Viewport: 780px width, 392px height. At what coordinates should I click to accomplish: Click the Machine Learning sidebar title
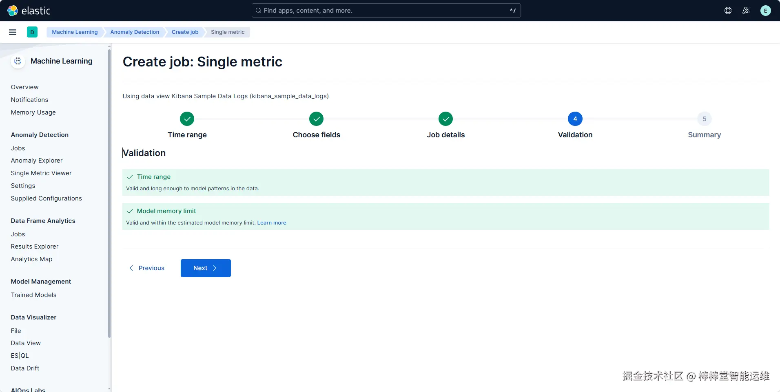[62, 61]
